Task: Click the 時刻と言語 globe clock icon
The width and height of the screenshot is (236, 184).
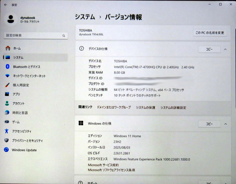Action: [7, 113]
